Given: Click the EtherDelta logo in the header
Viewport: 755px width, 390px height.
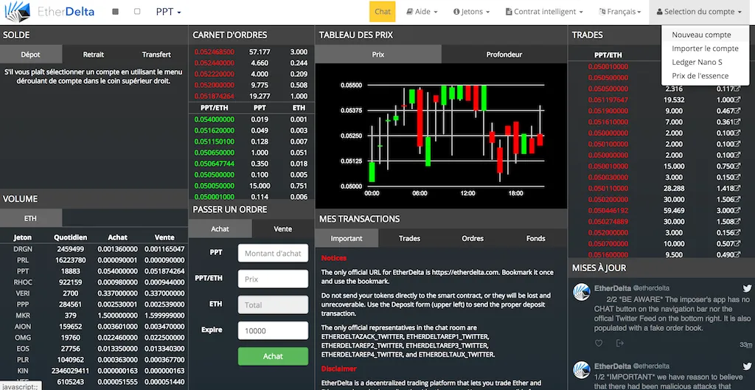Looking at the screenshot, I should point(49,12).
